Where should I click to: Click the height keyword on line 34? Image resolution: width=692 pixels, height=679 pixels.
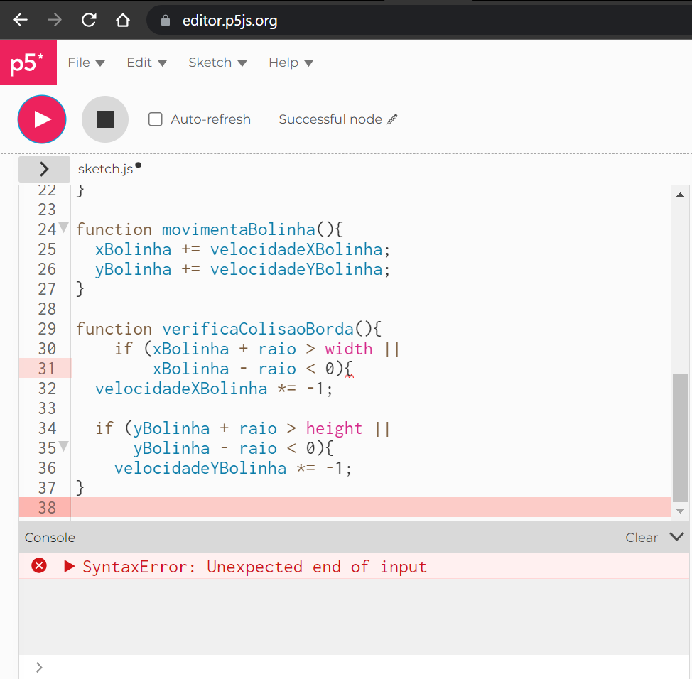tap(334, 428)
